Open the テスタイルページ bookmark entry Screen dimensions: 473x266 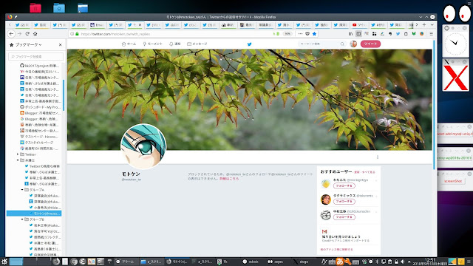(x=37, y=143)
